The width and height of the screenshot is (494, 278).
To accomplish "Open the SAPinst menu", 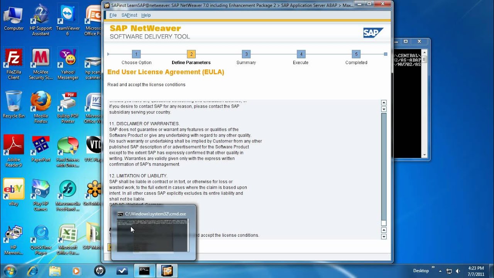I will click(129, 15).
